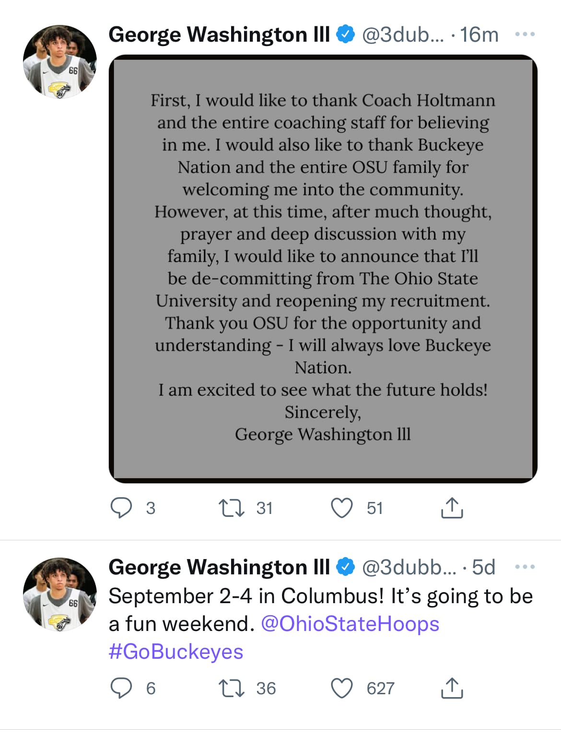The image size is (561, 735).
Task: Share the Columbus weekend tweet
Action: [452, 688]
